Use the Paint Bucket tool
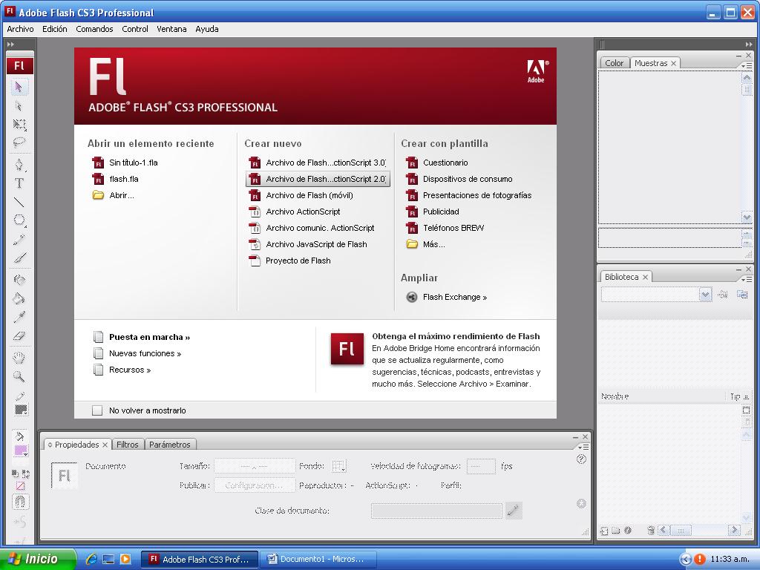Viewport: 760px width, 570px height. click(x=20, y=298)
